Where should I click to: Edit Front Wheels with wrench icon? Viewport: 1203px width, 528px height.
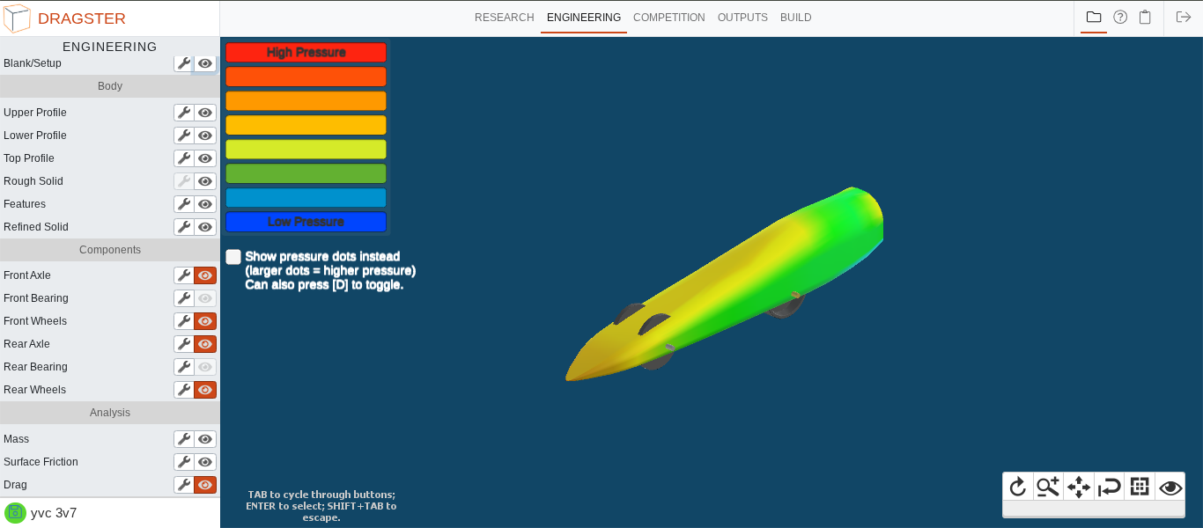(183, 321)
